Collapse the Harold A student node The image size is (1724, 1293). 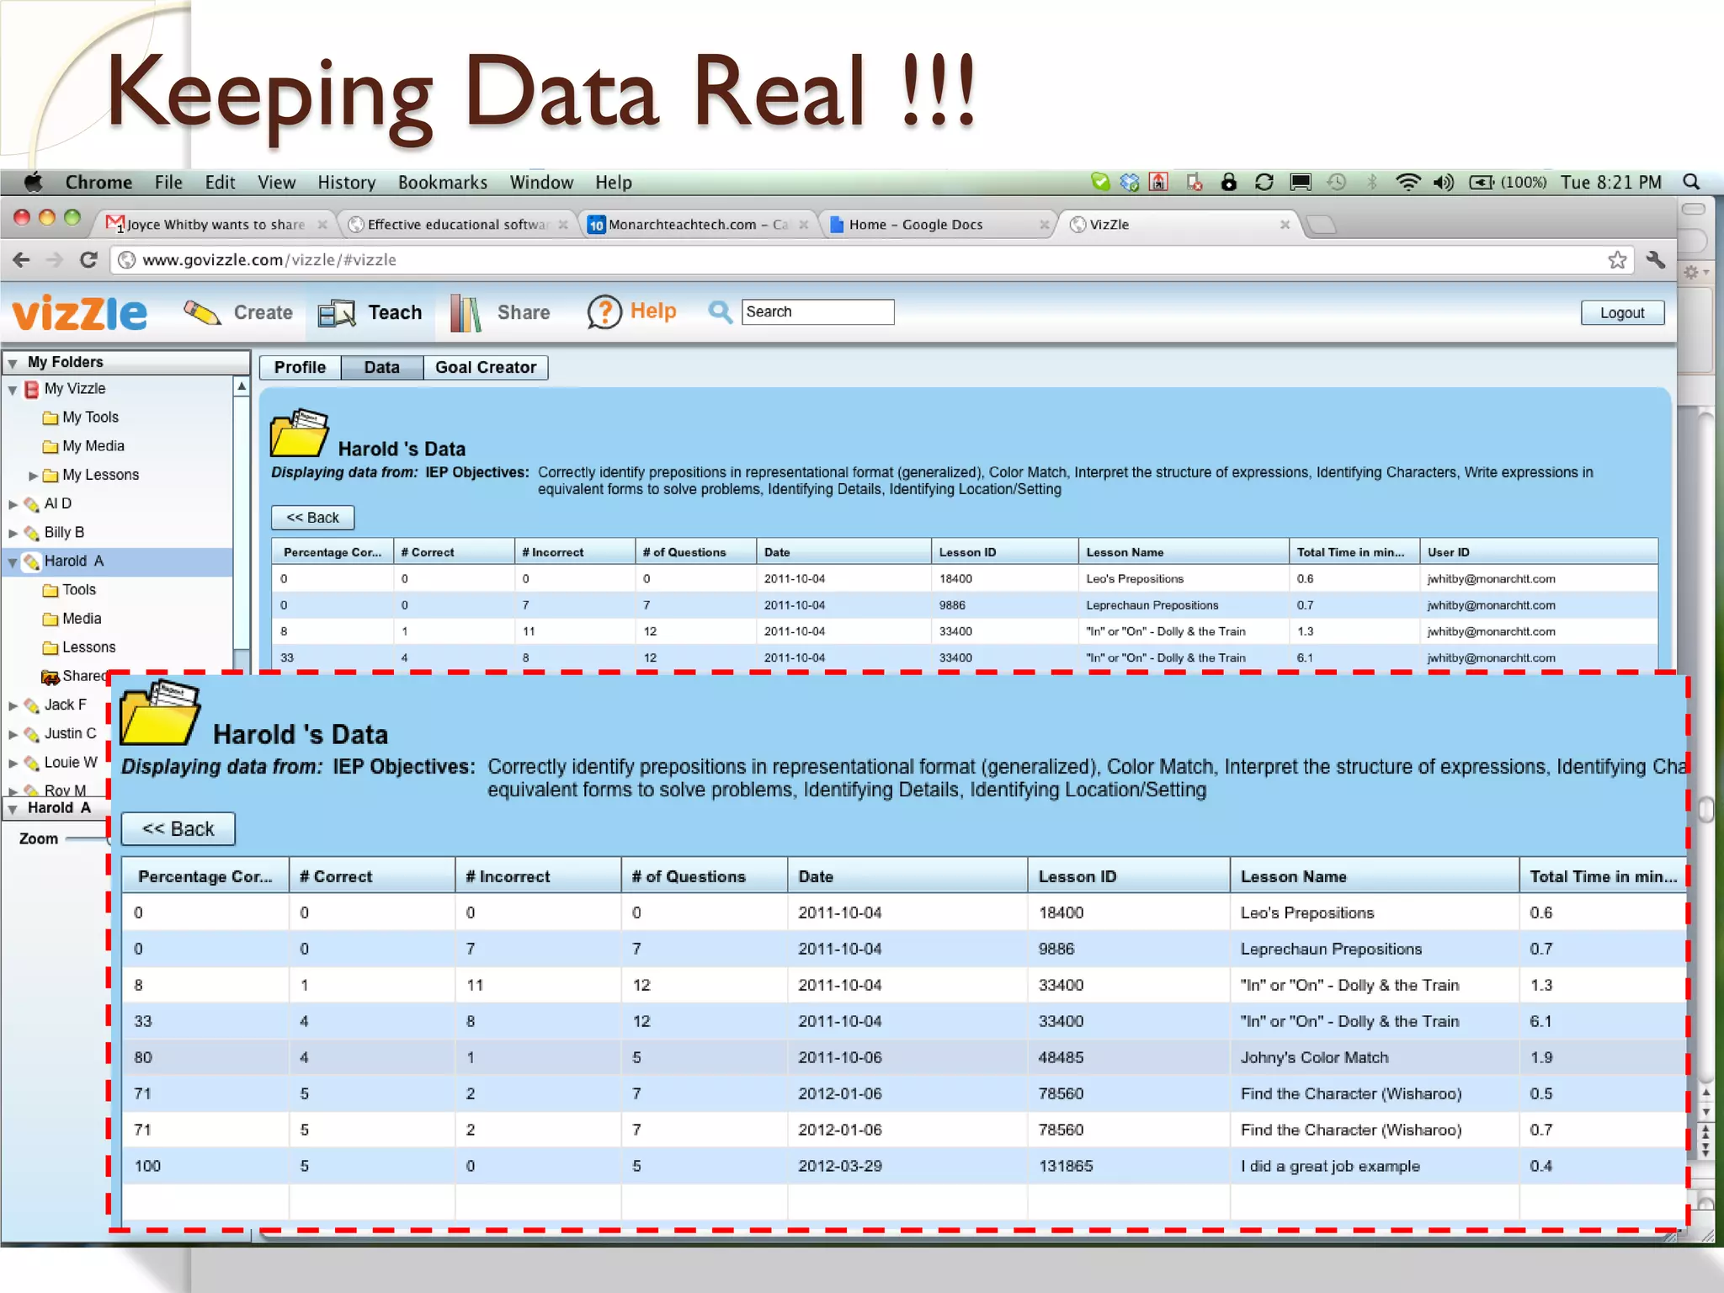(13, 561)
